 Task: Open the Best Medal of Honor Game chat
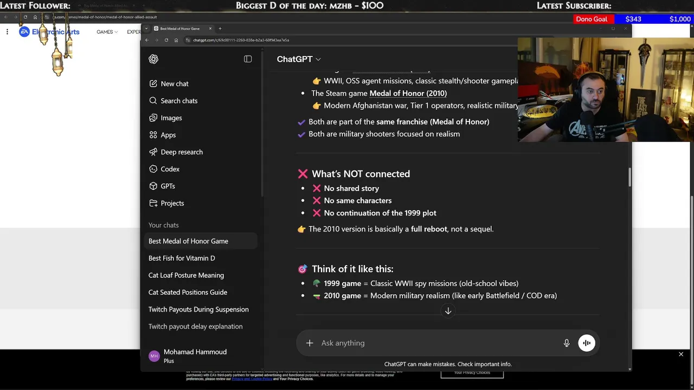click(x=201, y=241)
